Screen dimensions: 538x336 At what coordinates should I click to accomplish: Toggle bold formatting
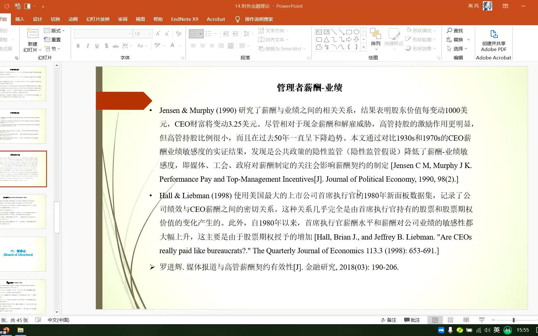pyautogui.click(x=78, y=46)
